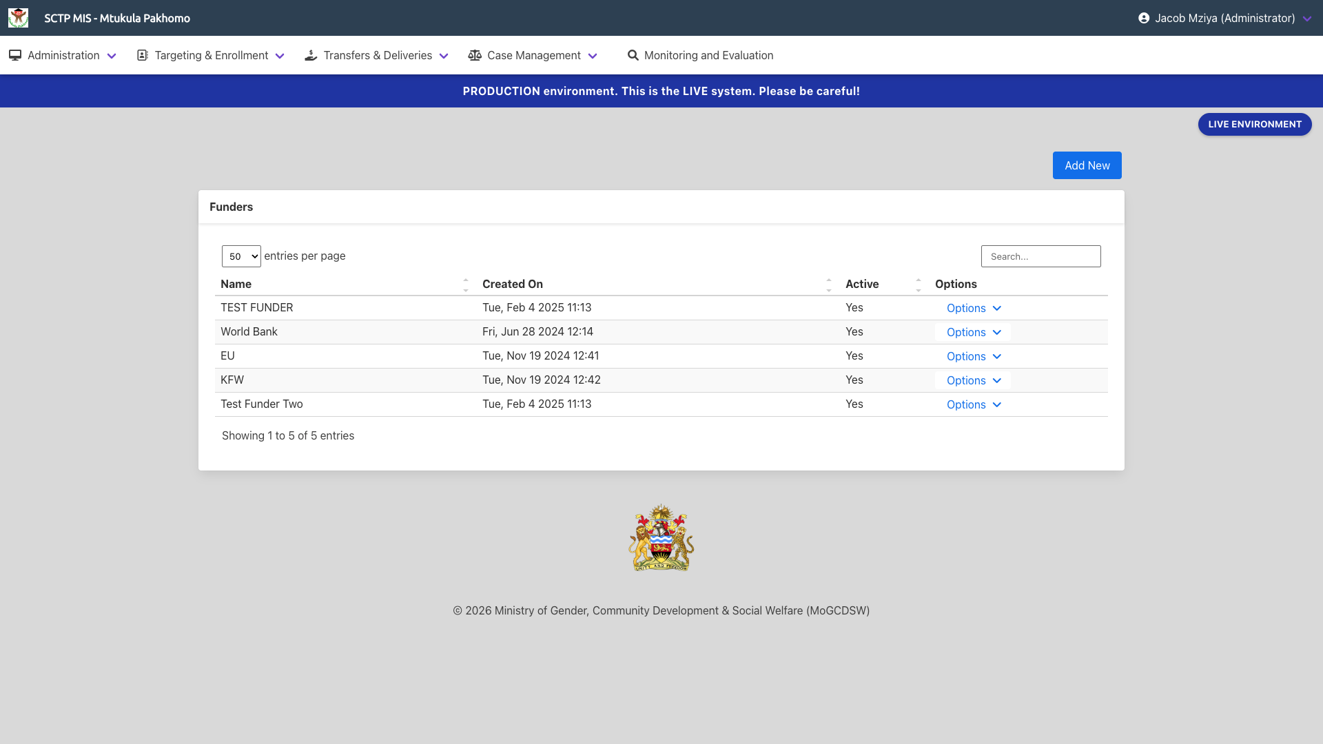1323x744 pixels.
Task: Open the Transfers & Deliveries menu
Action: pos(377,55)
